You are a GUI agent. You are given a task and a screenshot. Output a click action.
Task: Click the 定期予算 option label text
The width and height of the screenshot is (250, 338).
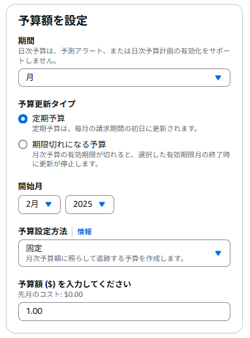pyautogui.click(x=48, y=119)
